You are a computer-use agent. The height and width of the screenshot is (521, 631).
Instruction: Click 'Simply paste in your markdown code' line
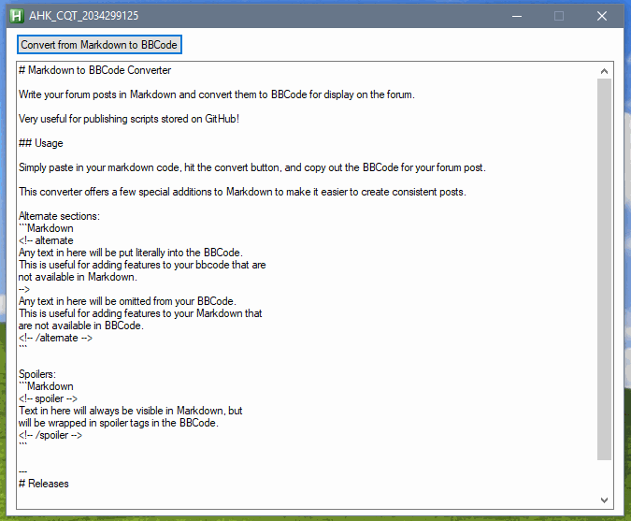252,167
